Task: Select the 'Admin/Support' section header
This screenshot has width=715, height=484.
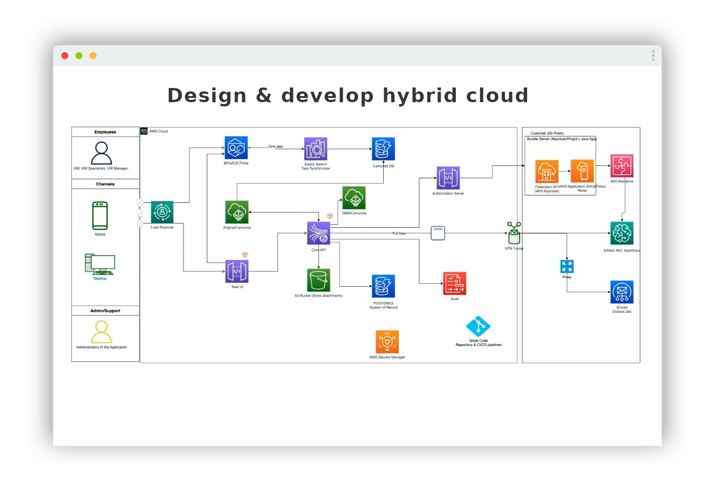Action: point(105,311)
